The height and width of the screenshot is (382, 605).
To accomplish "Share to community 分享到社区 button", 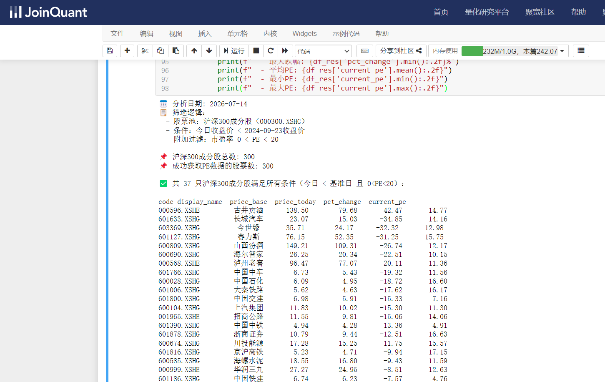I will pyautogui.click(x=401, y=50).
